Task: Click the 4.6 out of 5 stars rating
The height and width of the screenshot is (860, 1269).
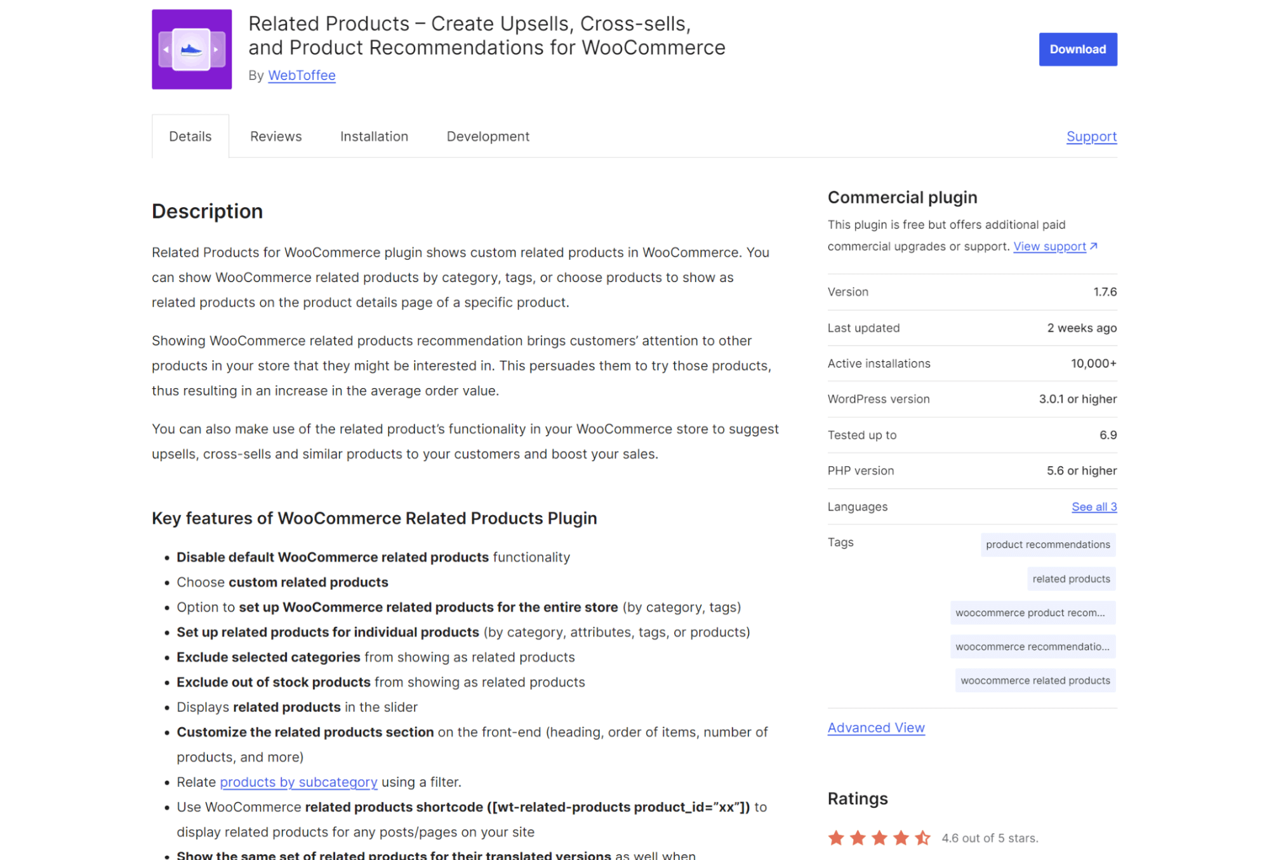Action: pos(988,837)
